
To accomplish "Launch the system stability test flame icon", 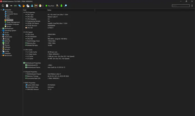I will [24, 6].
